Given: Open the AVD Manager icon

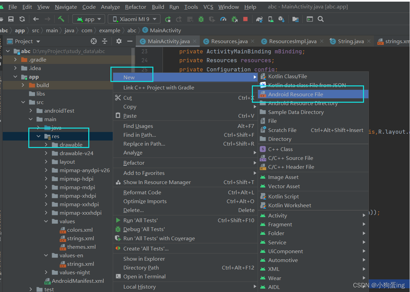Looking at the screenshot, I should point(271,19).
